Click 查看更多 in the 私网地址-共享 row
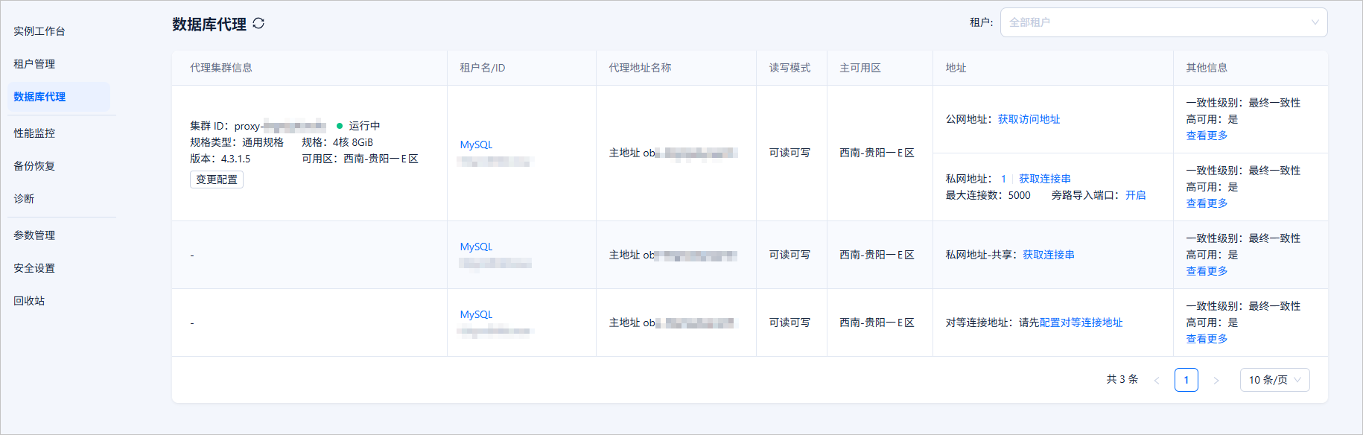 point(1207,271)
